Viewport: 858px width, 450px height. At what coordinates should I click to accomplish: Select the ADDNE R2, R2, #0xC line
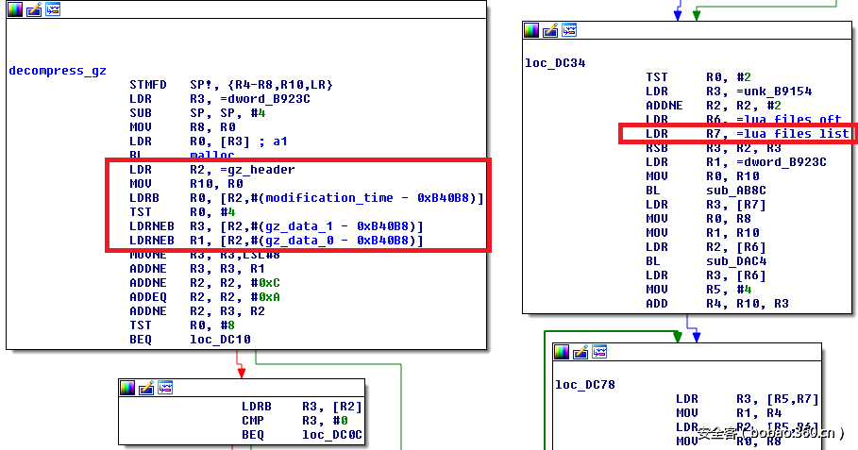(205, 283)
